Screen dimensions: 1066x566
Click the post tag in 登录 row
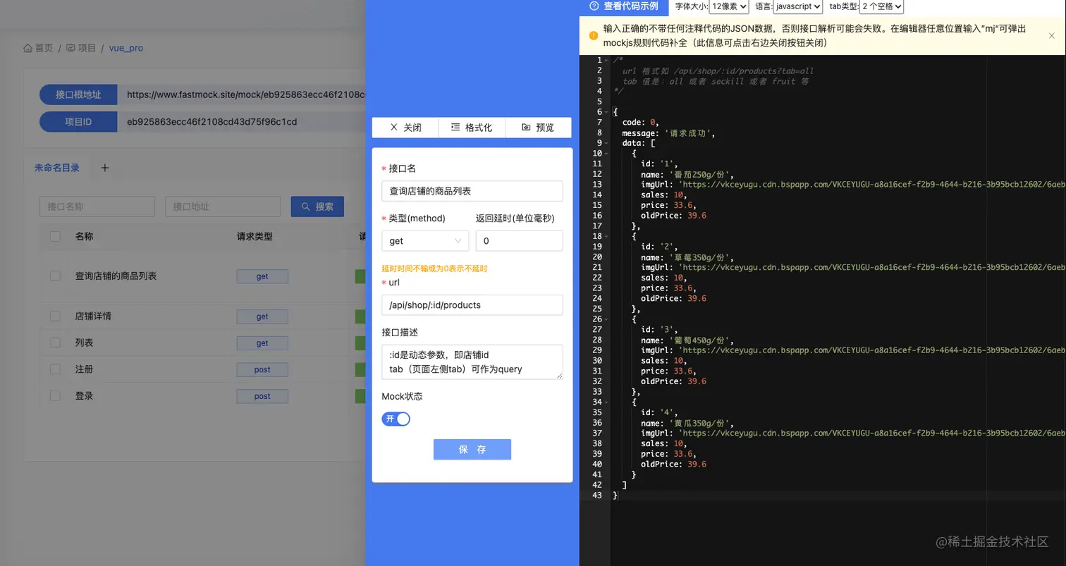point(262,396)
